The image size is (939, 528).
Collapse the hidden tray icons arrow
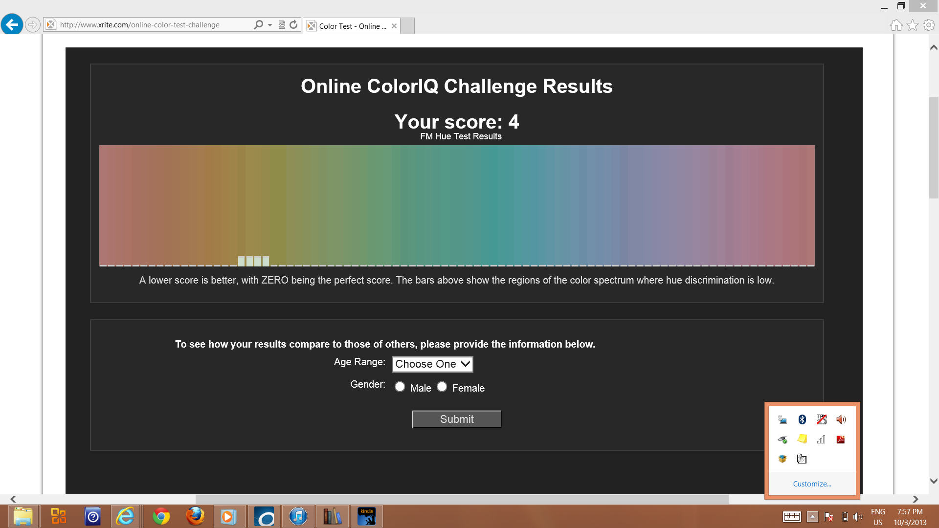[812, 517]
